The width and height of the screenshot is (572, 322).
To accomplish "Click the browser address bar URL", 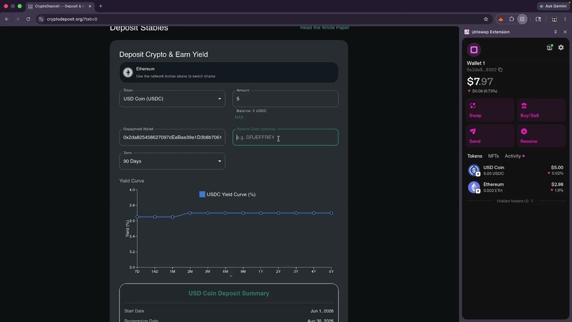I will 72,19.
